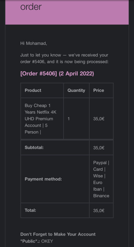This screenshot has width=134, height=247.
Task: Select the Product column header
Action: point(33,90)
